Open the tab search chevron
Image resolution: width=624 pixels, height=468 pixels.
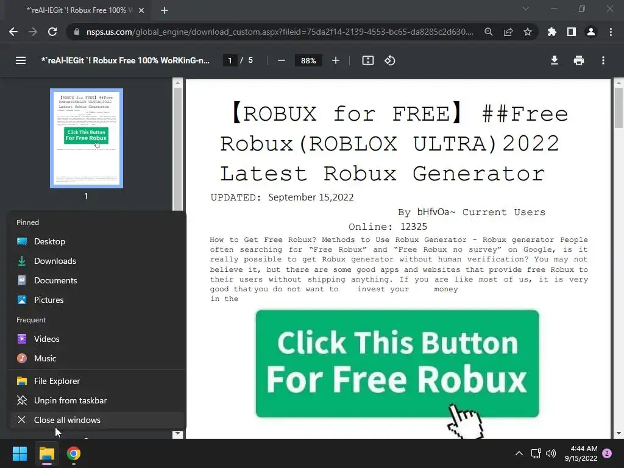(x=526, y=9)
